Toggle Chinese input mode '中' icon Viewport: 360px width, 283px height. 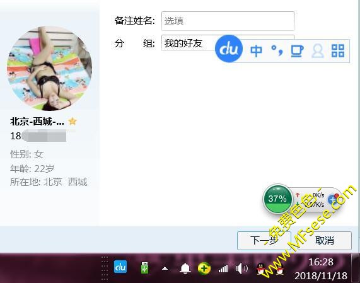(256, 51)
